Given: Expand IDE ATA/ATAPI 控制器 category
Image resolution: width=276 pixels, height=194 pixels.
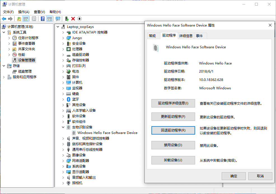Looking at the screenshot, I should click(63, 32).
